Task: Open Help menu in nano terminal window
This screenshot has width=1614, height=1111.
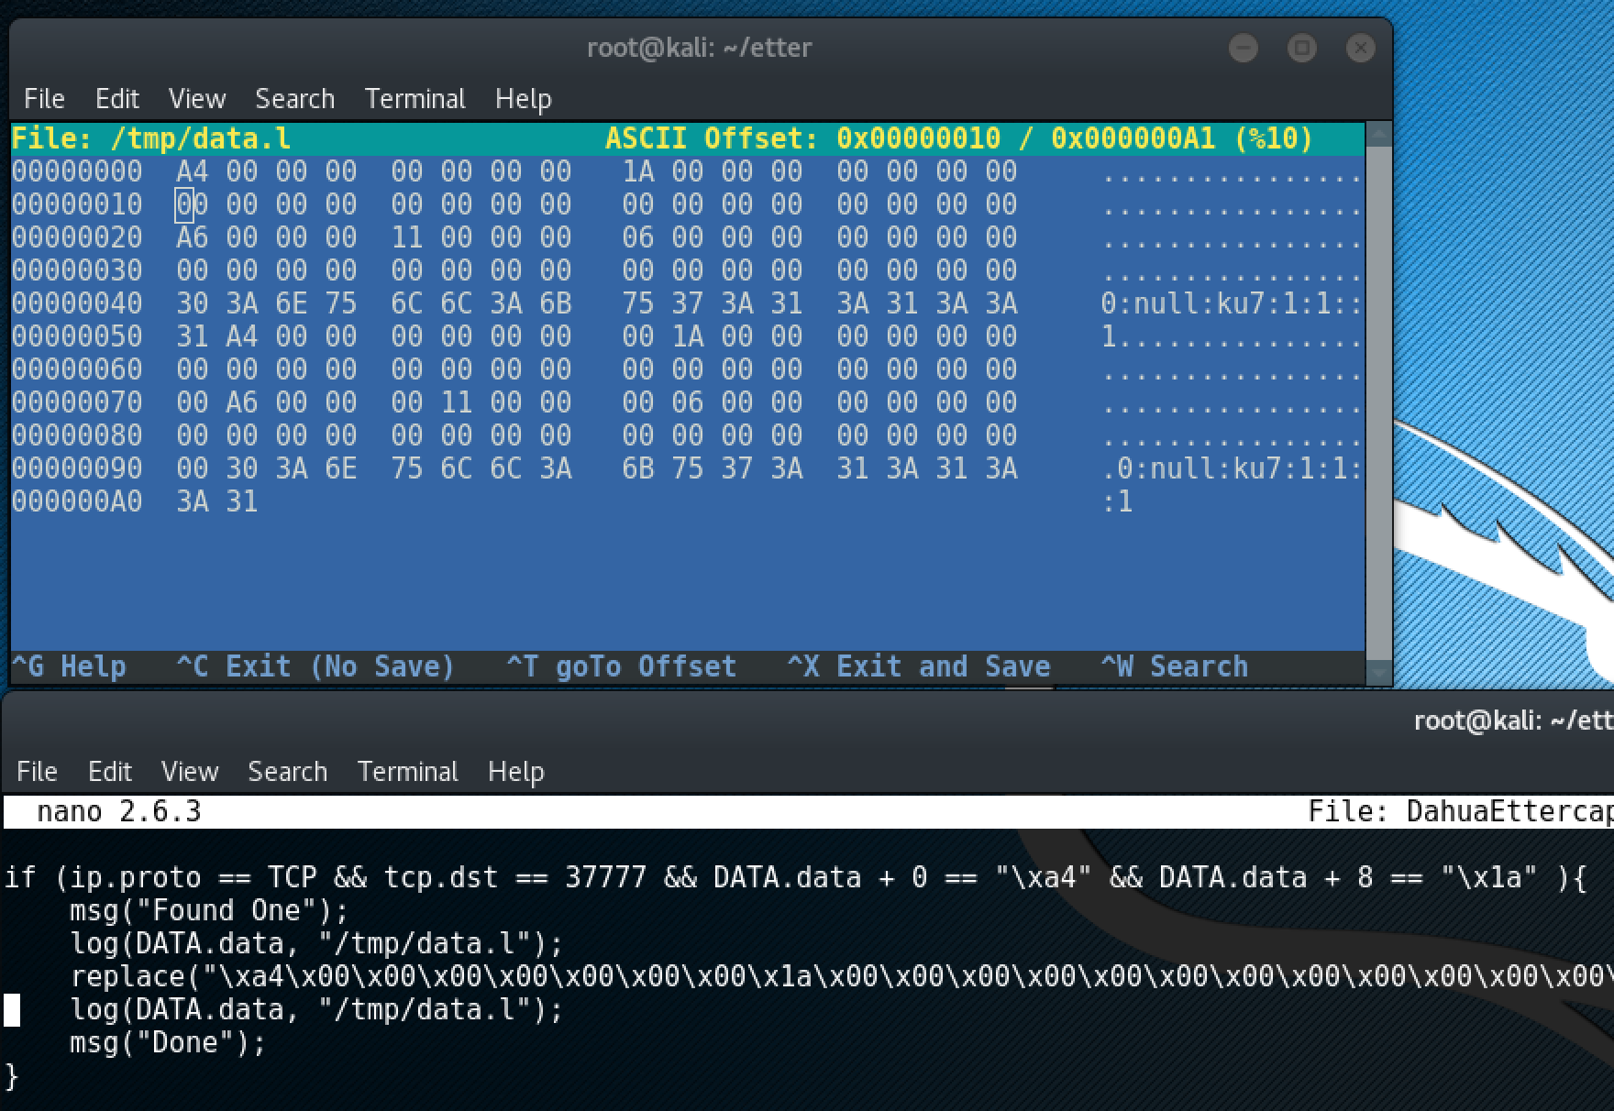Action: (x=515, y=771)
